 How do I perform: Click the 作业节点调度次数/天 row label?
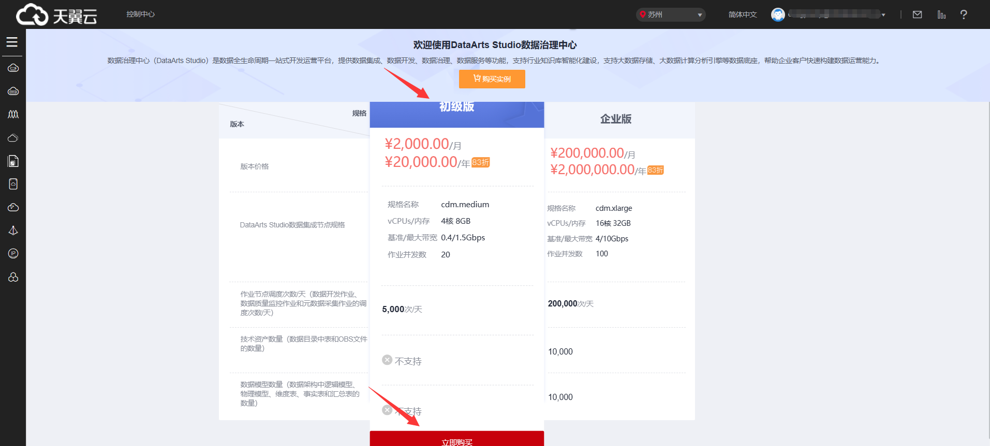click(x=303, y=303)
